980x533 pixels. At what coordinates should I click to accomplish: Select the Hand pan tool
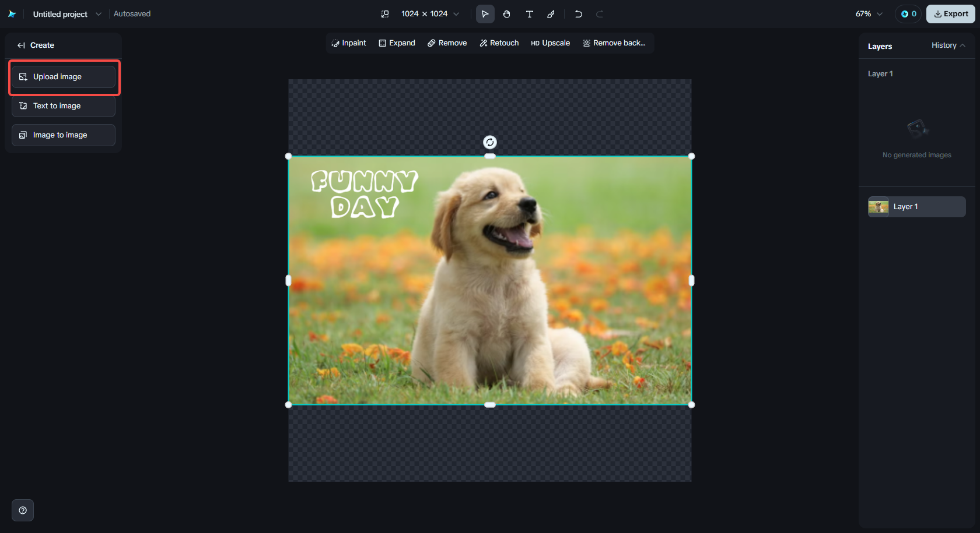tap(507, 14)
